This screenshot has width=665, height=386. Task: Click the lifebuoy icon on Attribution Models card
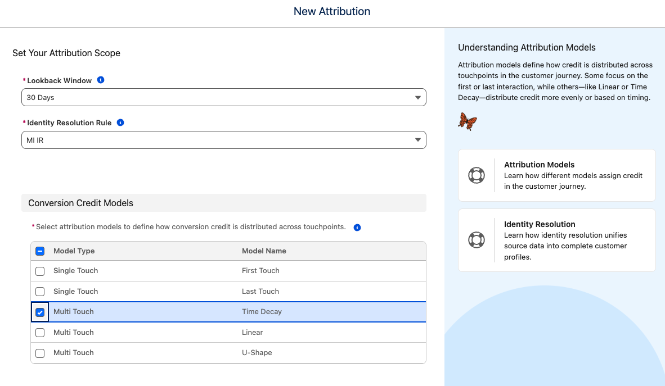click(477, 175)
